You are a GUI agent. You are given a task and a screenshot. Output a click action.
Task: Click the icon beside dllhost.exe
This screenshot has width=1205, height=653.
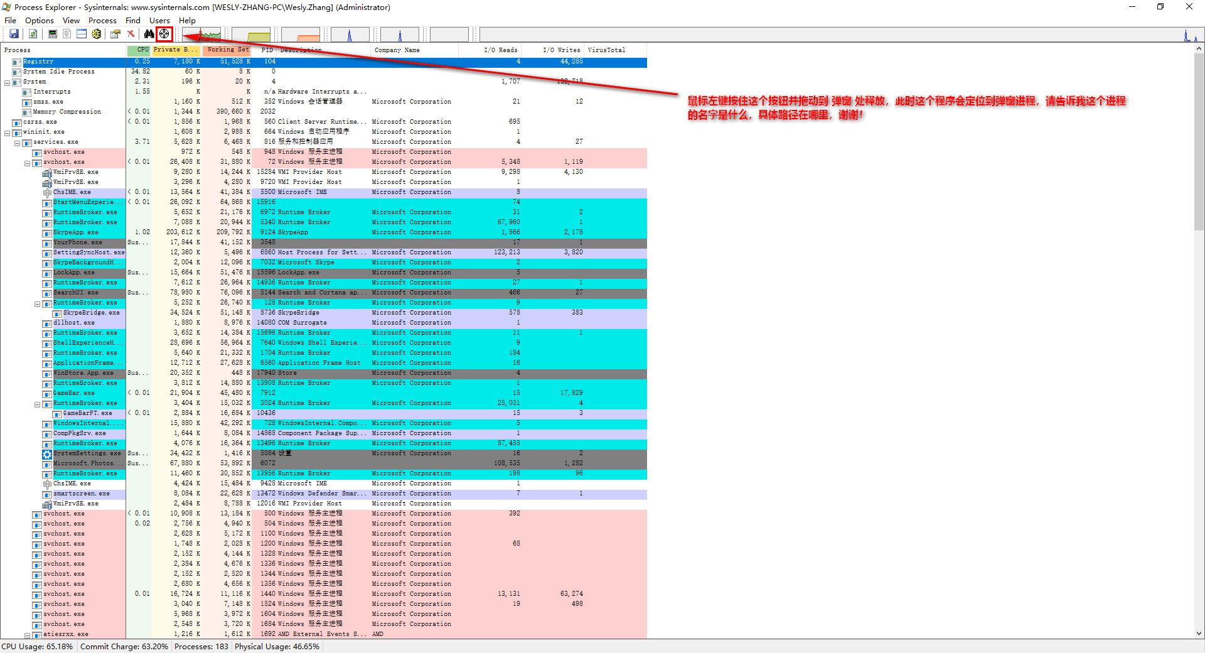click(47, 323)
